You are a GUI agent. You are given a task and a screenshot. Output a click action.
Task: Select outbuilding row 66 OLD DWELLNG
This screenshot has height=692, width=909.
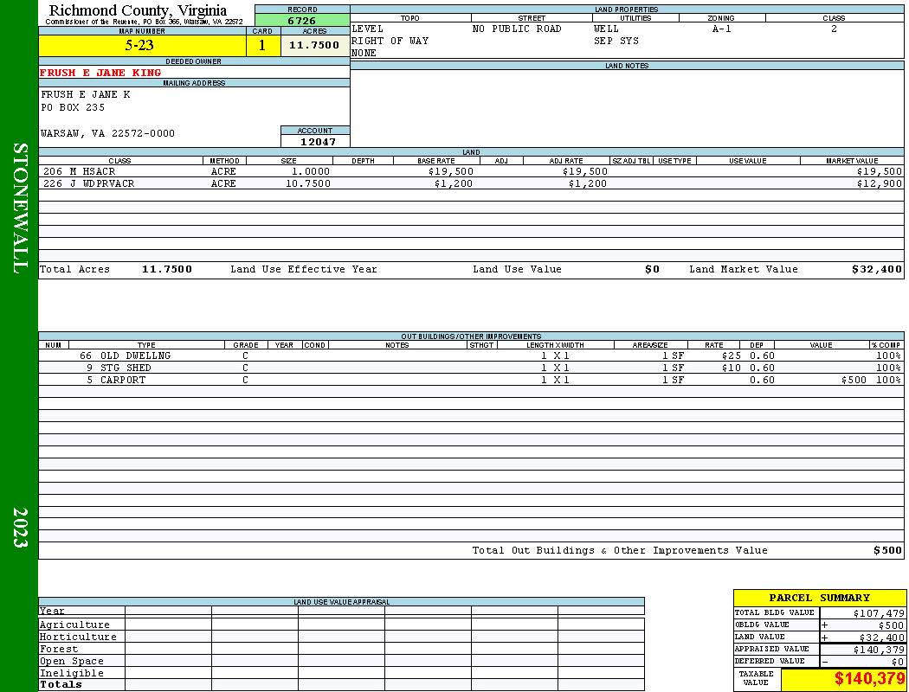[471, 356]
